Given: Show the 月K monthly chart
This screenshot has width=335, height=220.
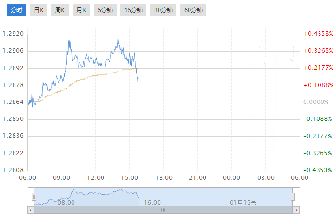Looking at the screenshot, I should (x=81, y=10).
